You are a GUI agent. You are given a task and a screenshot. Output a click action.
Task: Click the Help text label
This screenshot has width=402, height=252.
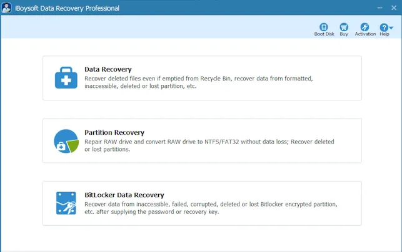pyautogui.click(x=384, y=34)
